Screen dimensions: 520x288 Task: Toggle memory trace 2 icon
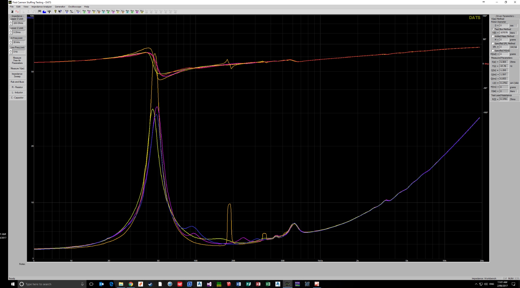coord(89,12)
